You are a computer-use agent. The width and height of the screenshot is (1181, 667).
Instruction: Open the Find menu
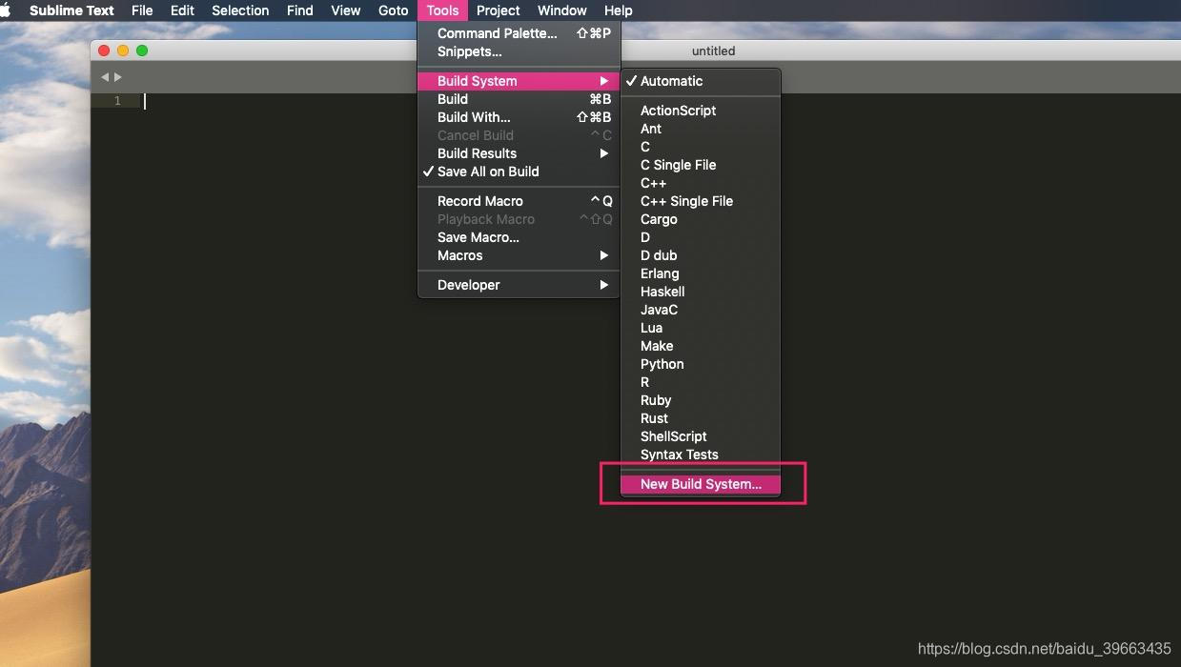tap(299, 10)
